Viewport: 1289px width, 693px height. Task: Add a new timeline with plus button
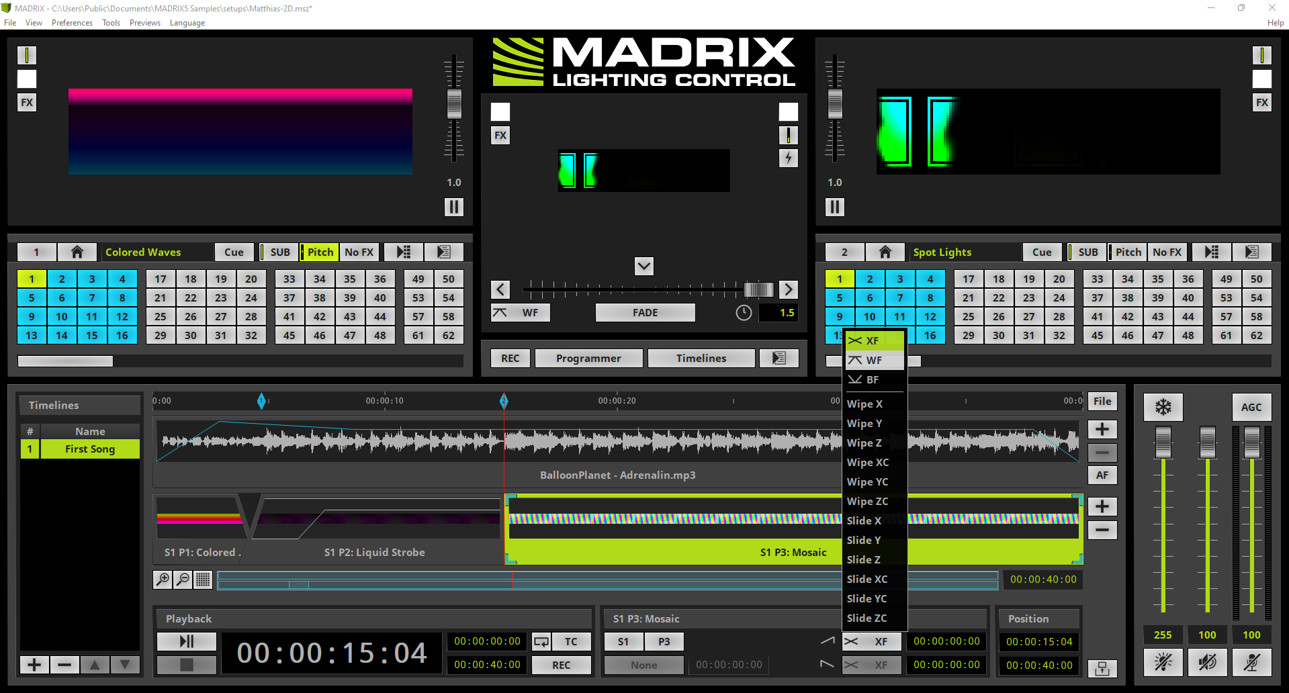(35, 665)
